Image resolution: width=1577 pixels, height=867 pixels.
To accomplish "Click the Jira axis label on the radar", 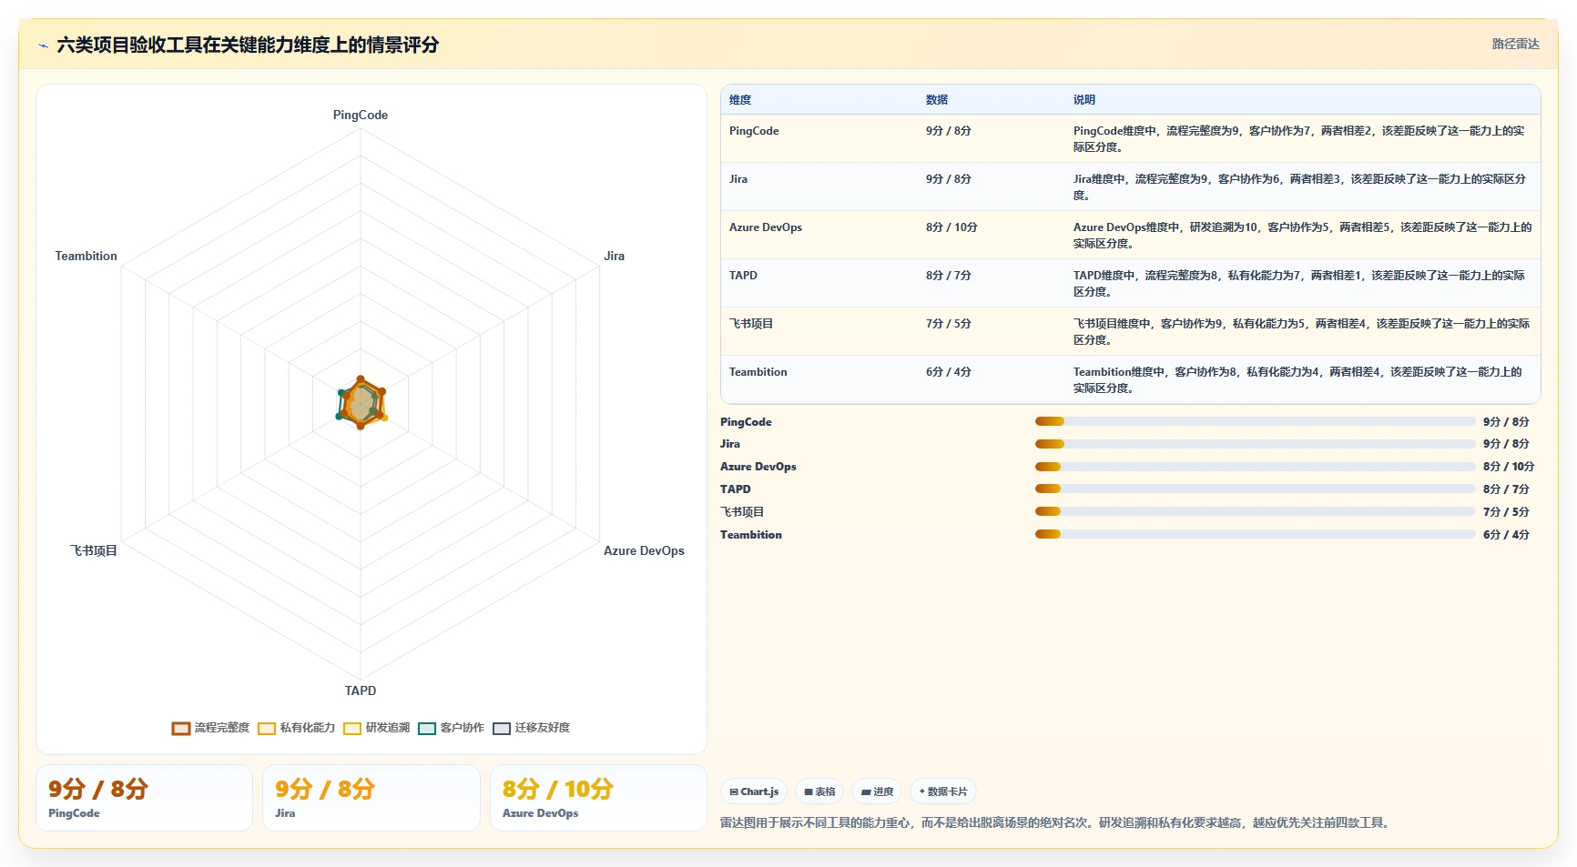I will click(615, 256).
